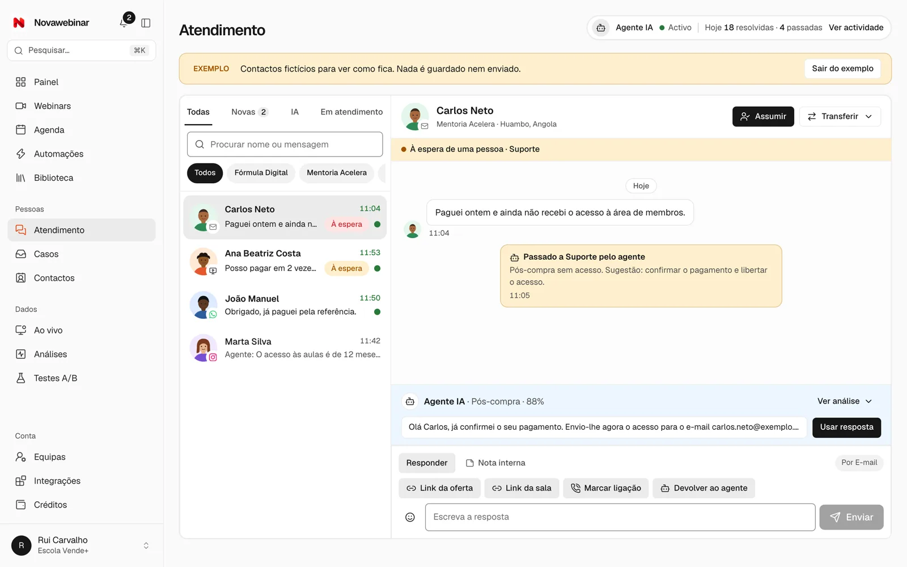Click the Hoje date label
907x567 pixels.
coord(641,186)
